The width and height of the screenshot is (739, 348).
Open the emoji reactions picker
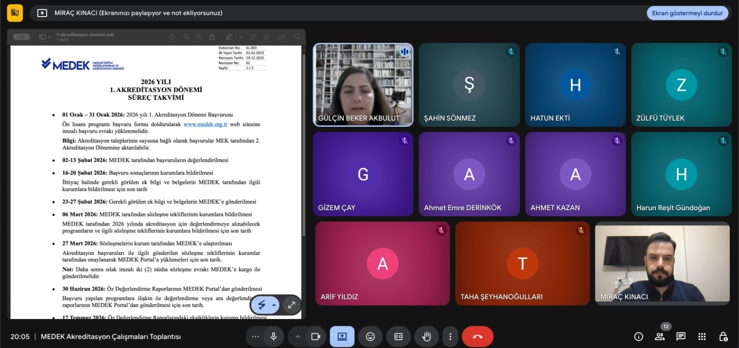tap(370, 336)
